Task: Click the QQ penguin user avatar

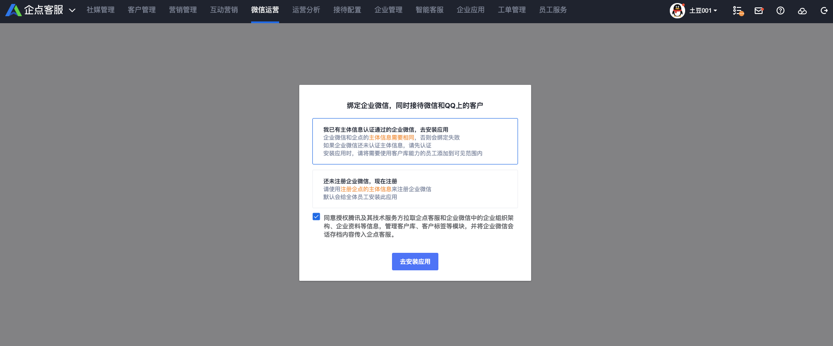Action: (677, 10)
